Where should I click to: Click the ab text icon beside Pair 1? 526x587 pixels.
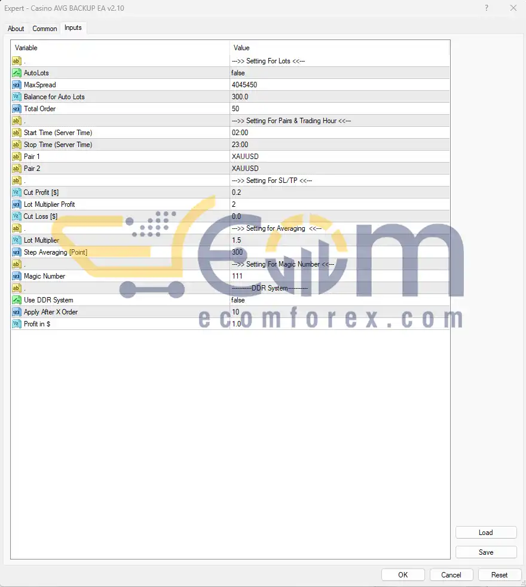tap(16, 156)
